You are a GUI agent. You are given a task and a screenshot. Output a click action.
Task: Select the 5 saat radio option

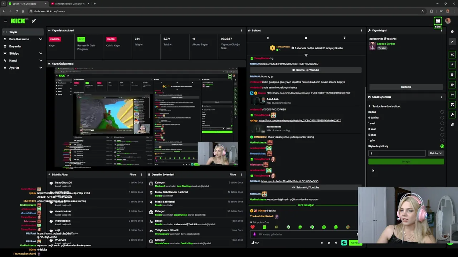(x=442, y=135)
